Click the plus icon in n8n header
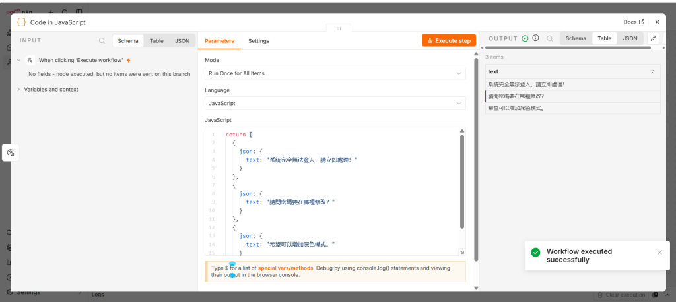This screenshot has height=302, width=676. (x=51, y=12)
